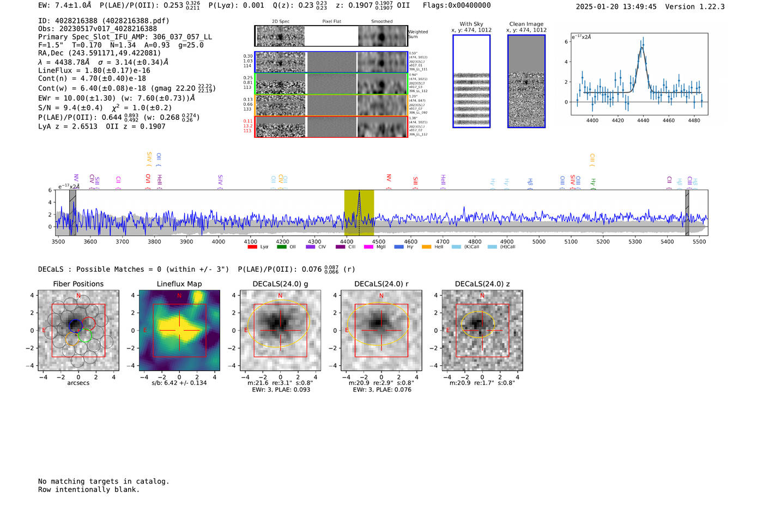Select the green-bordered fiber 2D spectrum row
Screen dimensions: 763x519
(x=331, y=84)
